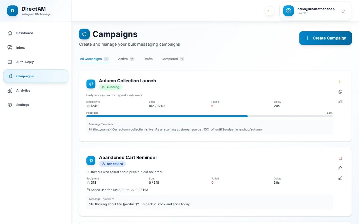Click the Autumn Collection Launch megaphone icon

coord(91,84)
